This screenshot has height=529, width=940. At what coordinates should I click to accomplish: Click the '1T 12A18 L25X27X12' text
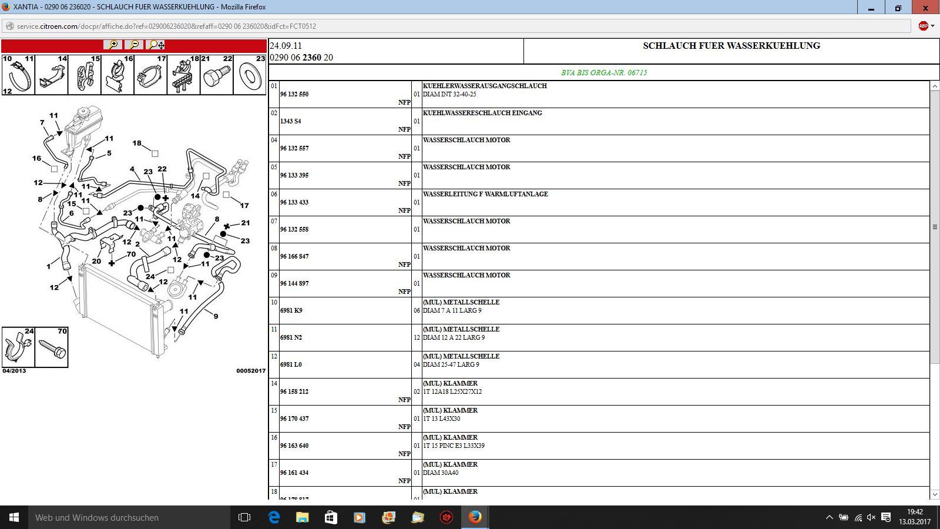[452, 391]
